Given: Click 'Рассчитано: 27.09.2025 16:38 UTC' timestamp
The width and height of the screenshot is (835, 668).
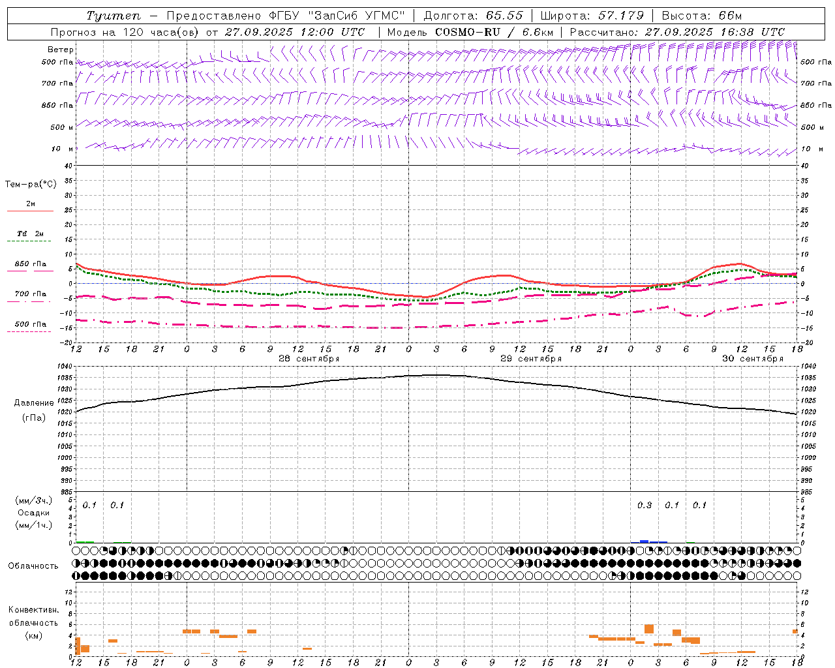Looking at the screenshot, I should click(677, 32).
